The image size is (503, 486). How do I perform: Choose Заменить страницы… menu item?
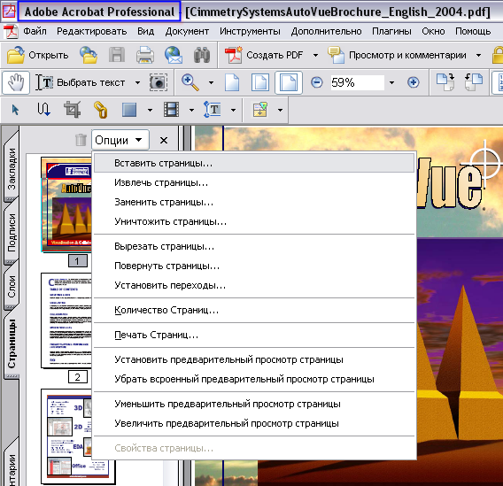(254, 203)
